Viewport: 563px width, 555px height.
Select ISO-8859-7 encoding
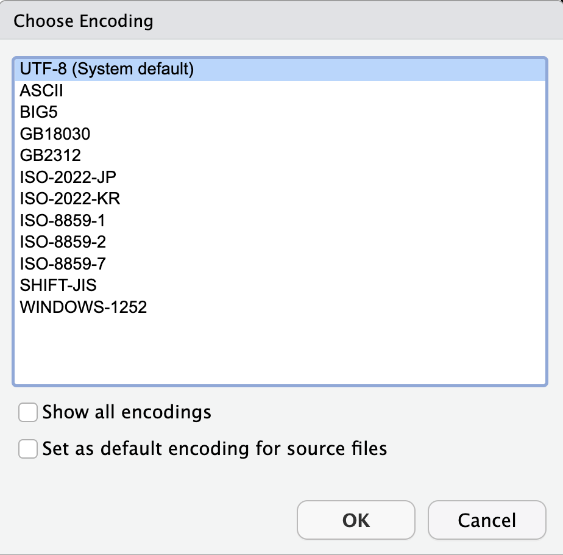pos(280,264)
